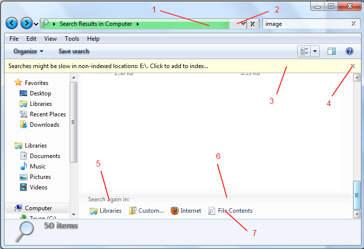Open the view options dropdown arrow
This screenshot has width=364, height=249.
click(315, 51)
